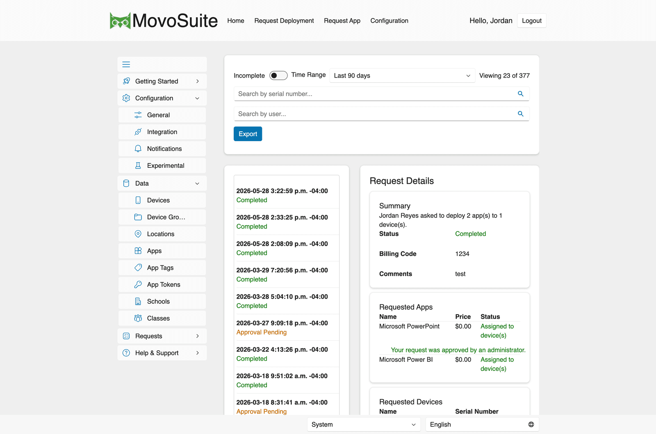This screenshot has height=434, width=656.
Task: Click the MovoSuite owl logo
Action: (120, 21)
